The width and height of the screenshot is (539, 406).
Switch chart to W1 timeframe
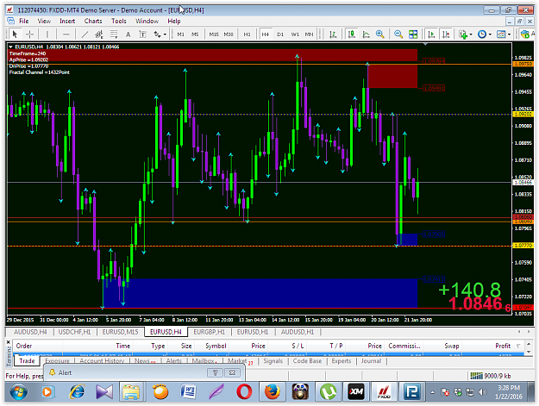295,34
